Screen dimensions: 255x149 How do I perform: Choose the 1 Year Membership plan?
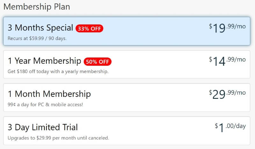click(x=127, y=64)
